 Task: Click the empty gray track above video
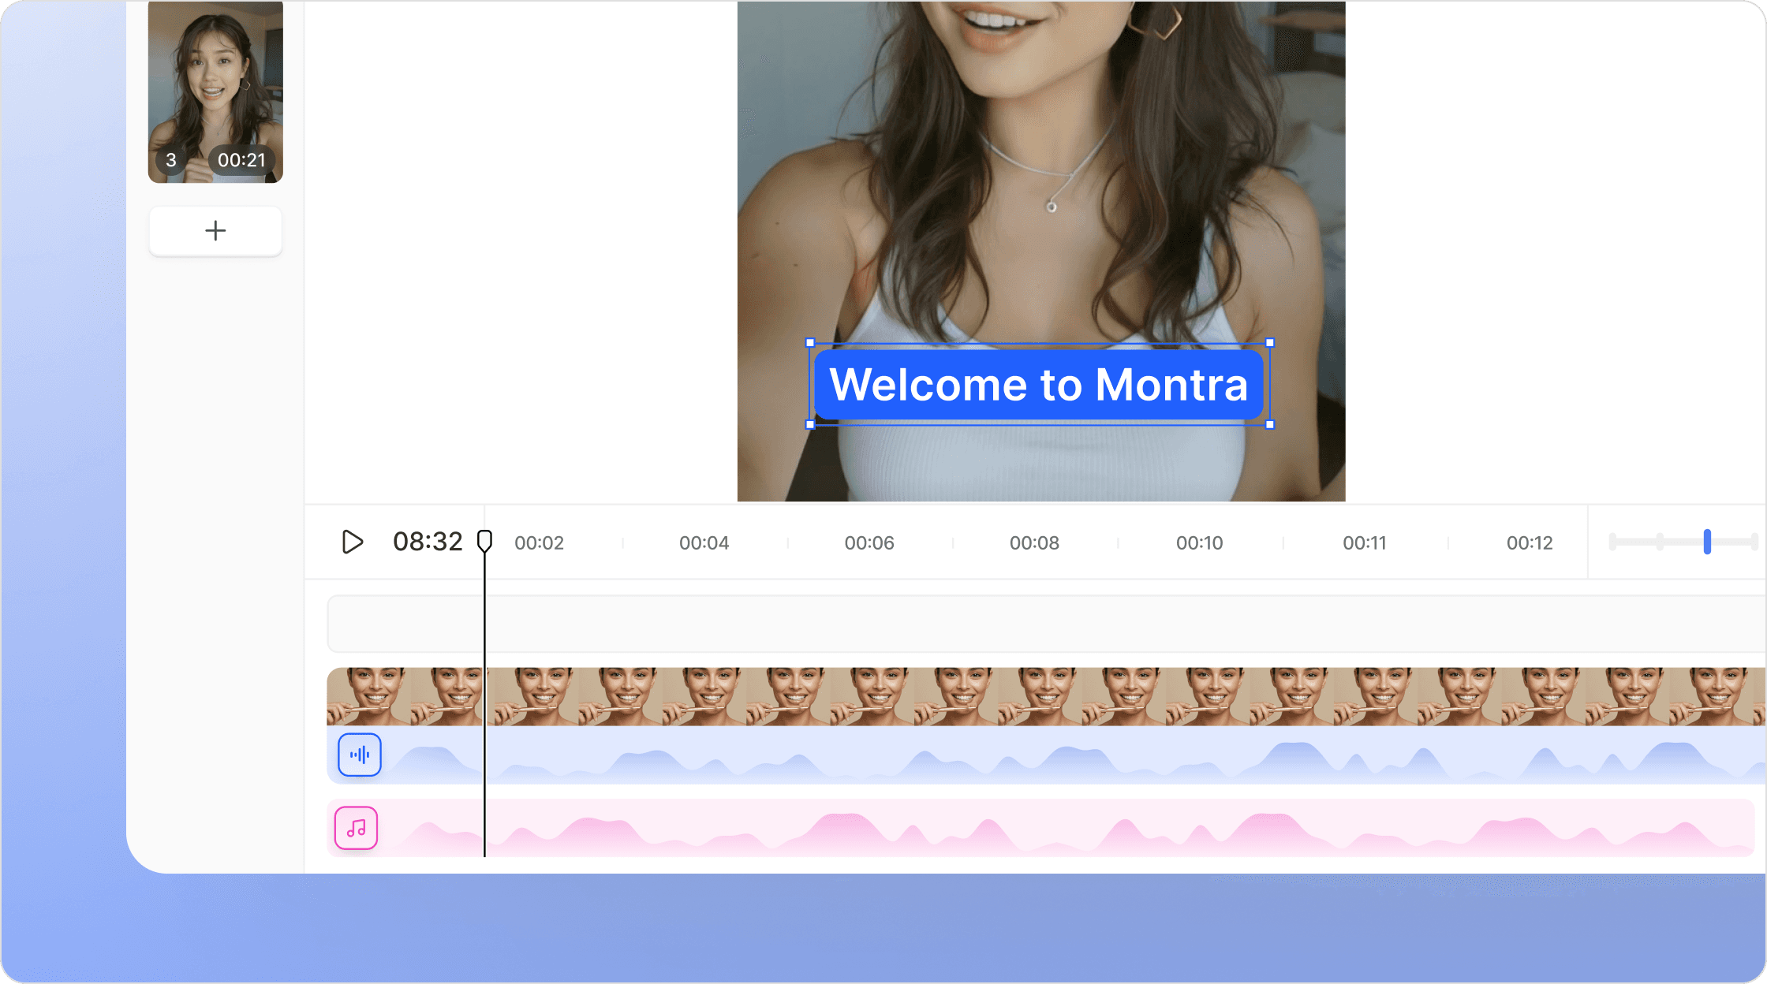(1025, 624)
